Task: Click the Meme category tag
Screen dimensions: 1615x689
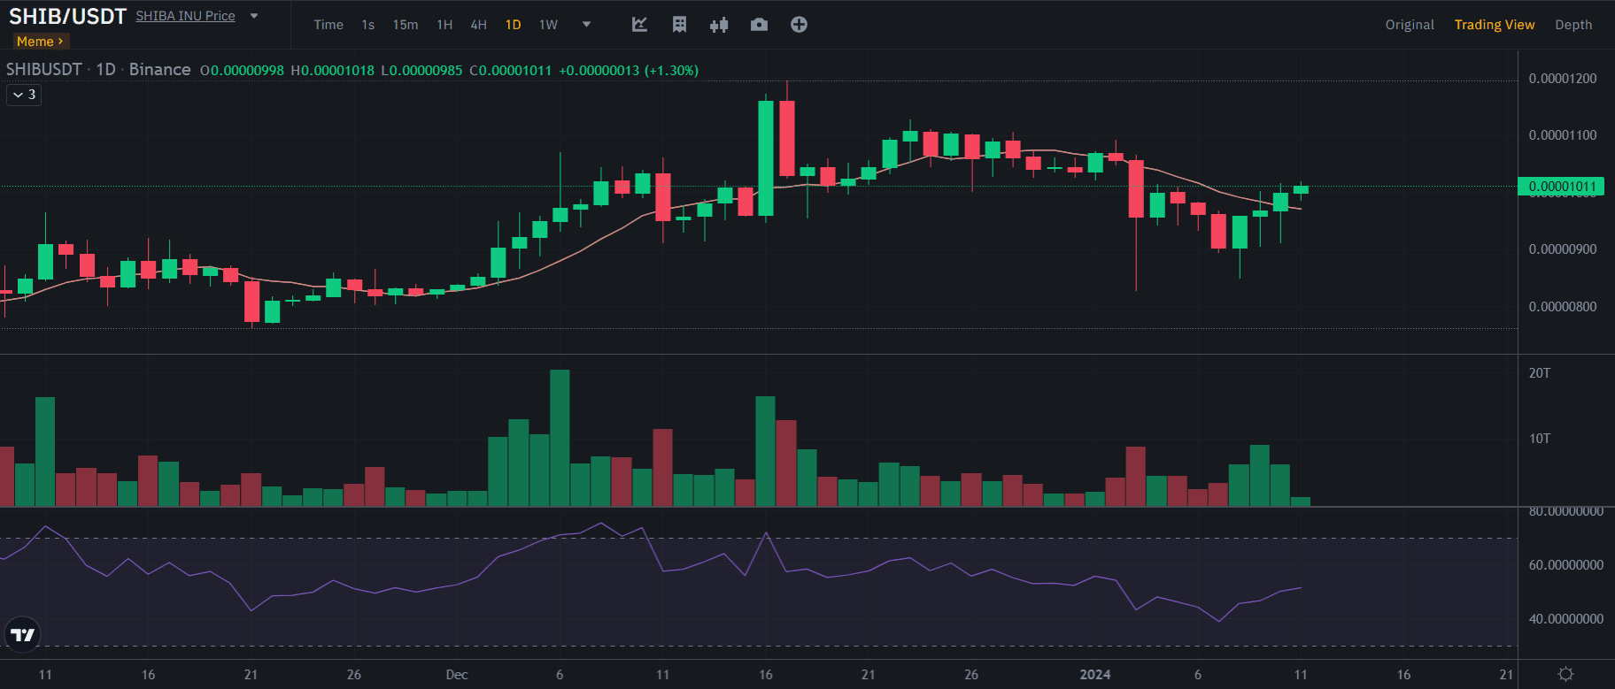Action: tap(39, 42)
